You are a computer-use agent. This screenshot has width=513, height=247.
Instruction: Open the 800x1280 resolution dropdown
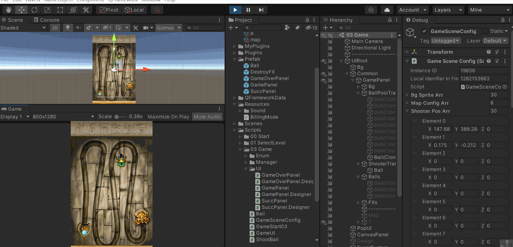coord(63,117)
